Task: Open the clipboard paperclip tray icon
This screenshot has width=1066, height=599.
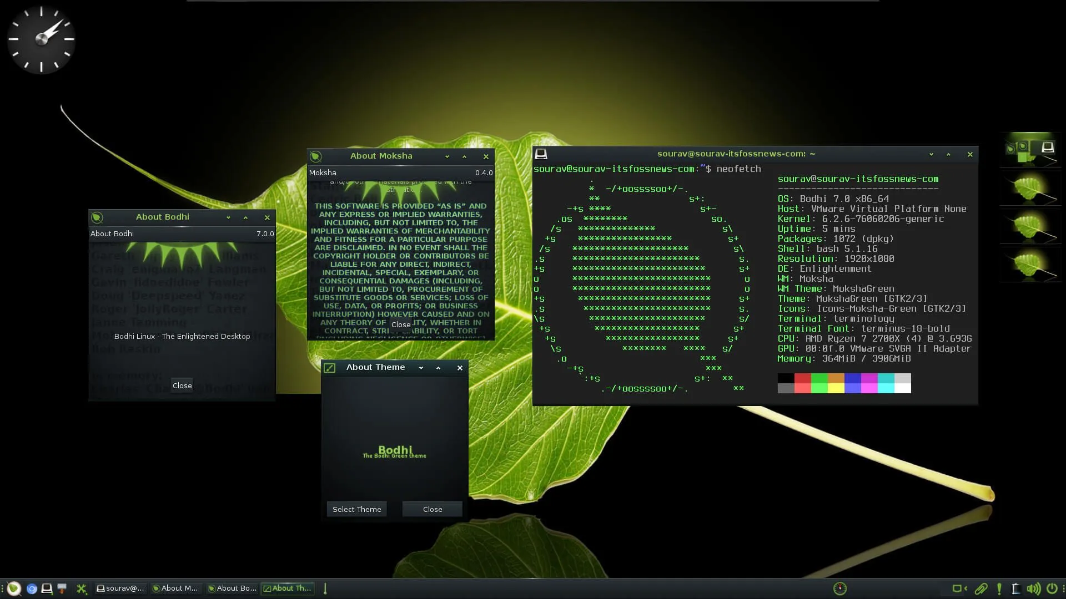Action: click(981, 588)
